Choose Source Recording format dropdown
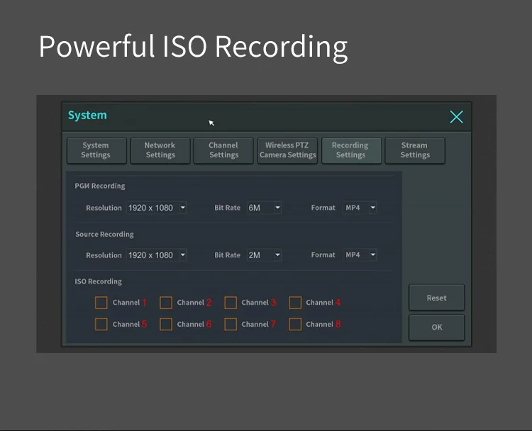This screenshot has height=431, width=532. click(360, 255)
